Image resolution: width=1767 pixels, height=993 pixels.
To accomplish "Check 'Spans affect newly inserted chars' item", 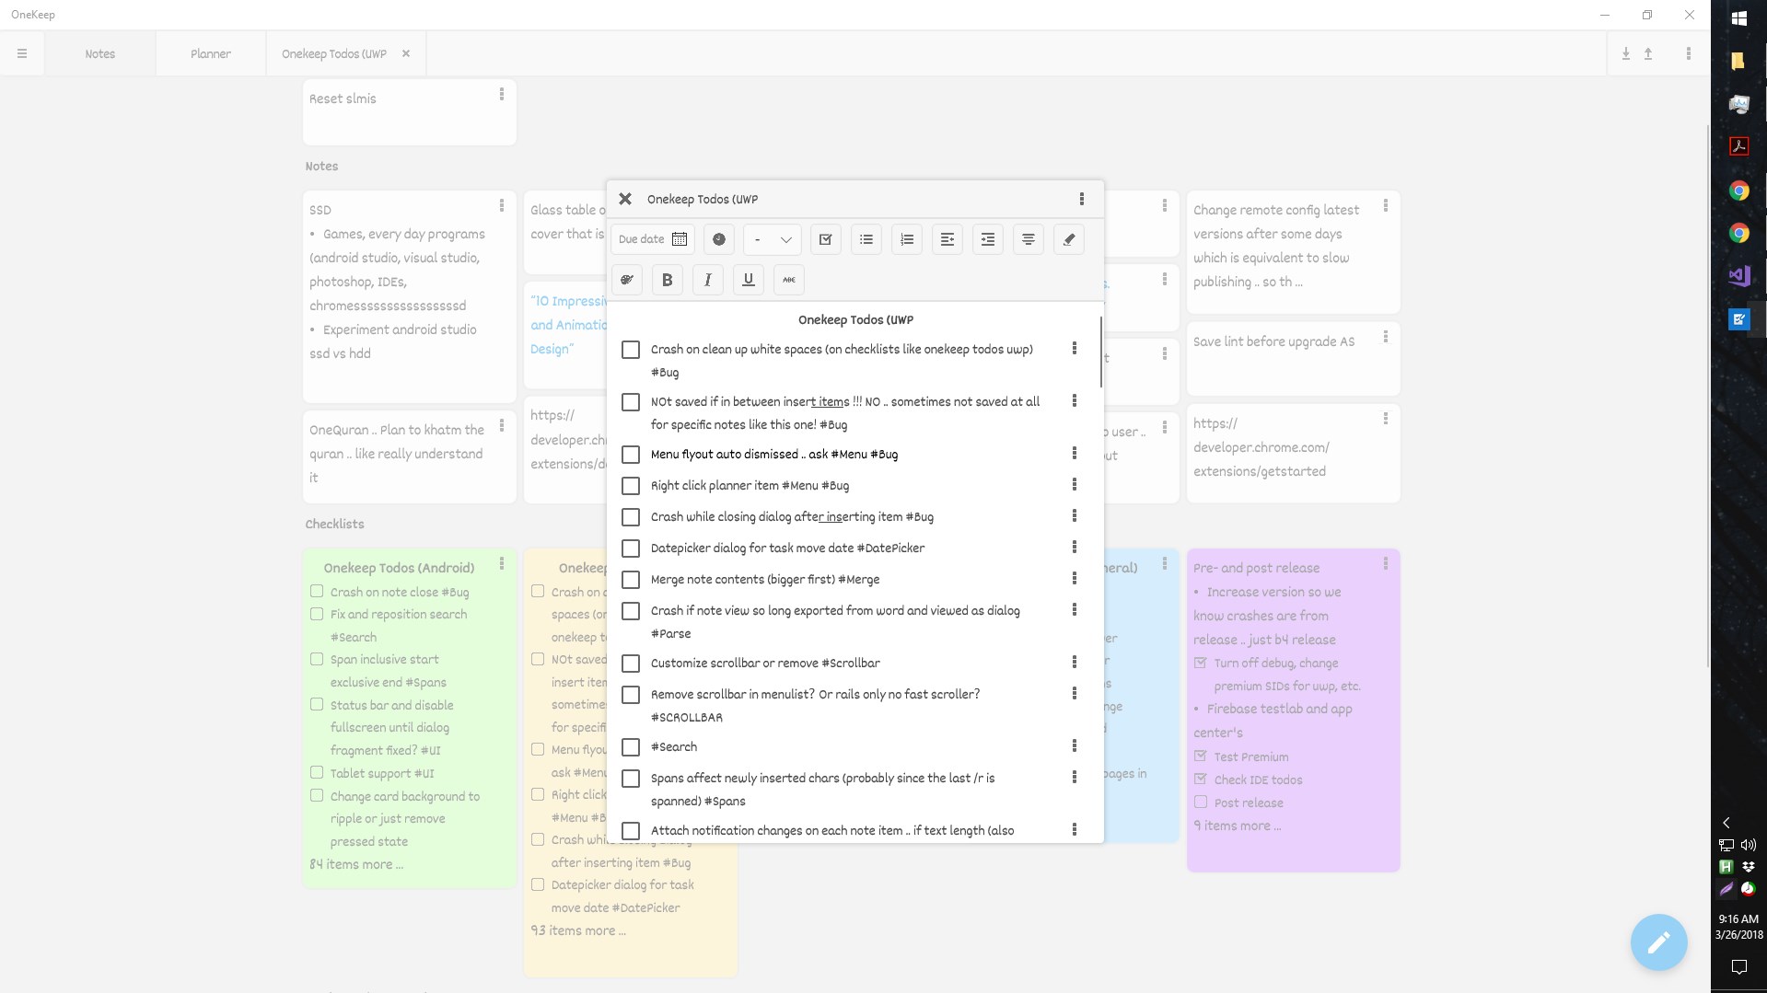I will click(x=631, y=779).
